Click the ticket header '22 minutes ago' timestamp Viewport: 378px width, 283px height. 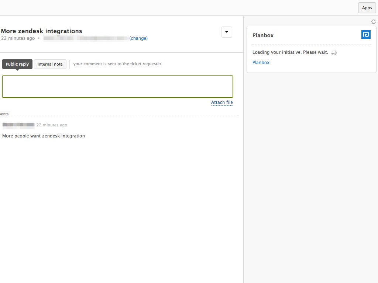click(x=18, y=38)
